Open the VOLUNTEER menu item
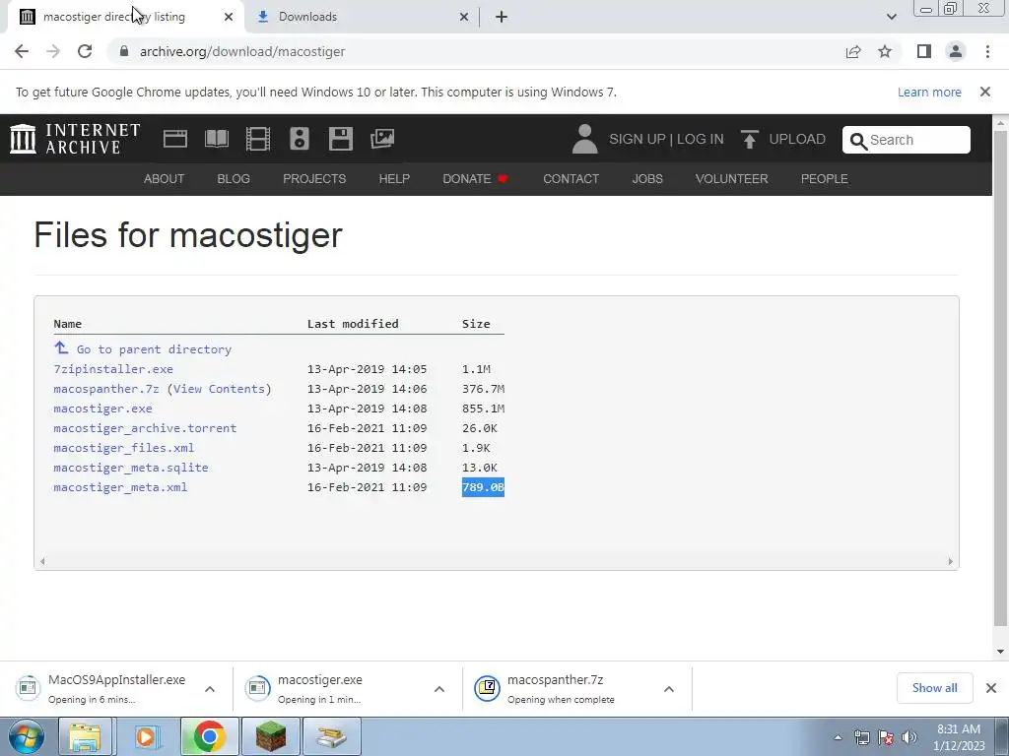1009x756 pixels. pos(732,179)
